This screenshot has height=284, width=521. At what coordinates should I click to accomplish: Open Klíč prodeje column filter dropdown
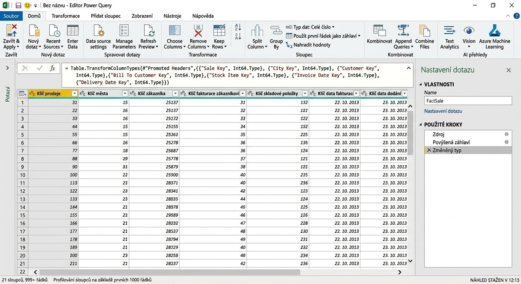click(x=74, y=94)
